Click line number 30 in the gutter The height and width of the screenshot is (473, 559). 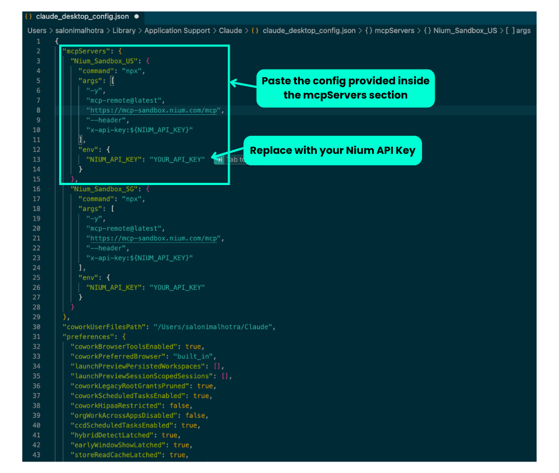(x=36, y=327)
